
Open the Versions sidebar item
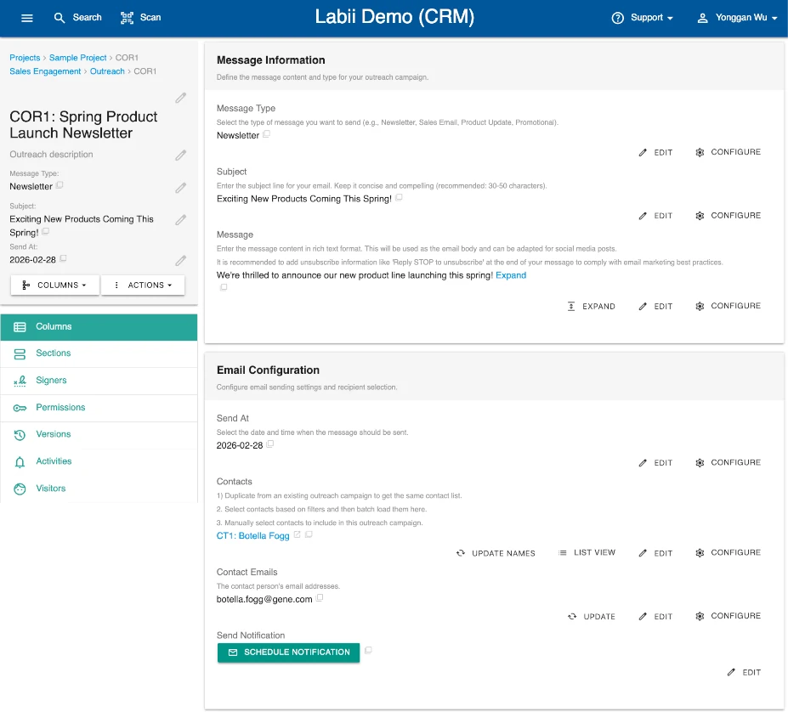(53, 434)
